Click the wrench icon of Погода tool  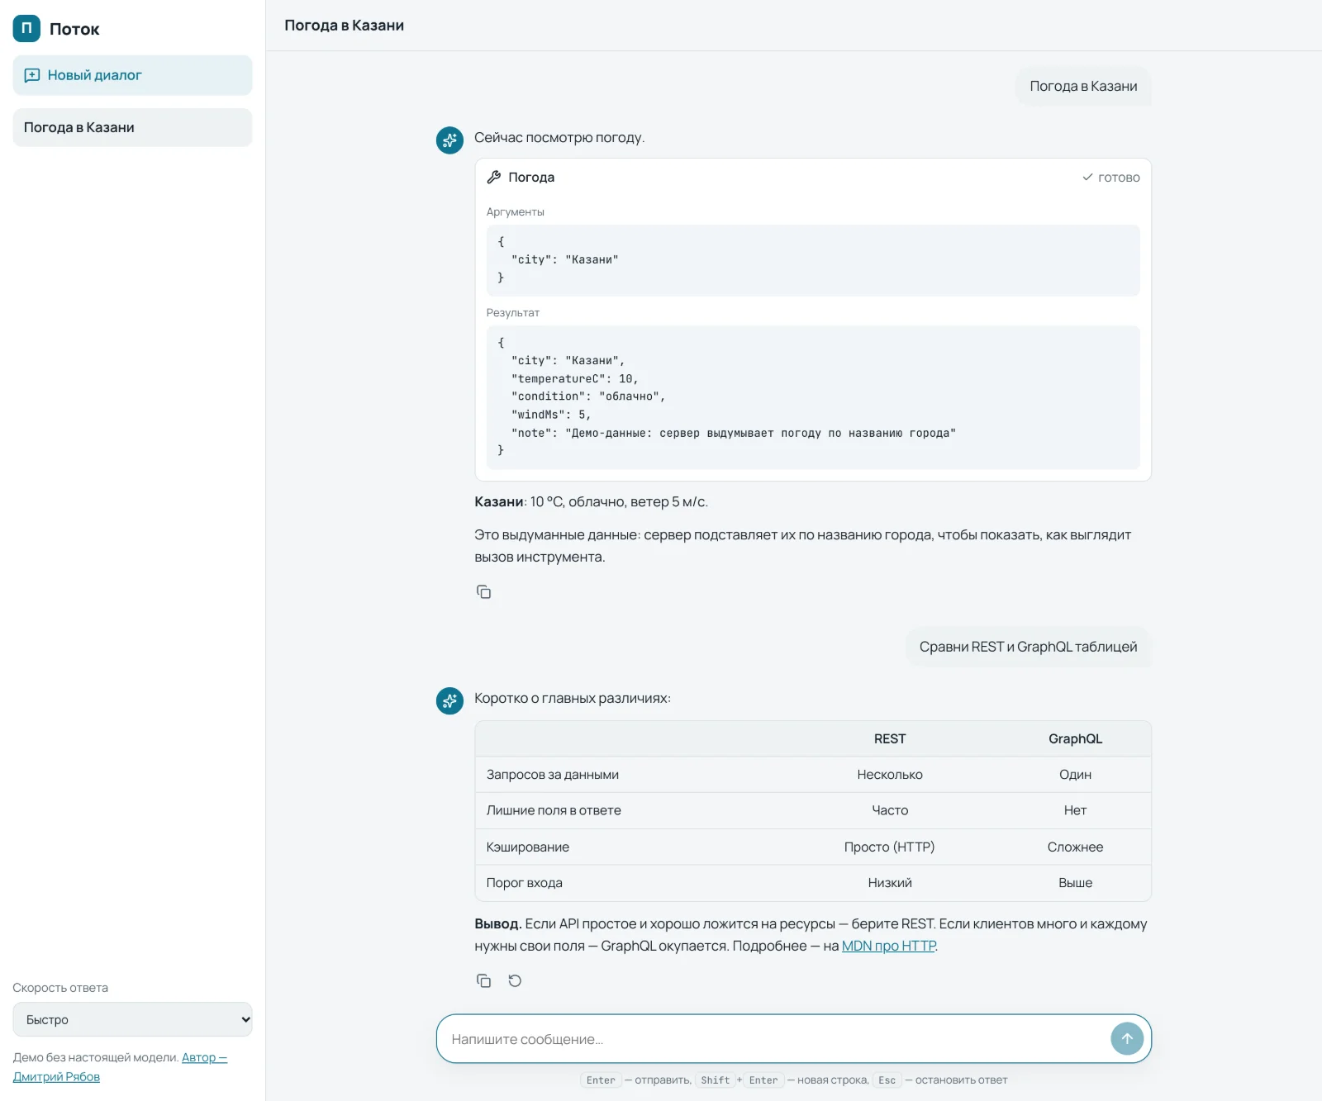[x=494, y=177]
